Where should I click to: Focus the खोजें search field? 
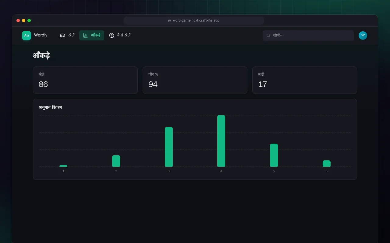(308, 36)
